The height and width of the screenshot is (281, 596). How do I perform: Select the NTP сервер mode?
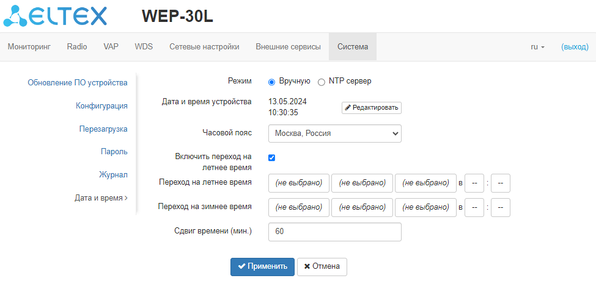coord(322,81)
